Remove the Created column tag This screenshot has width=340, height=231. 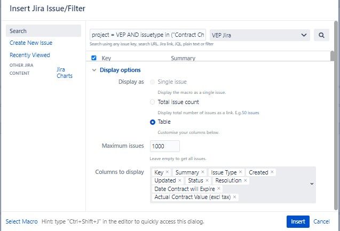(x=272, y=172)
